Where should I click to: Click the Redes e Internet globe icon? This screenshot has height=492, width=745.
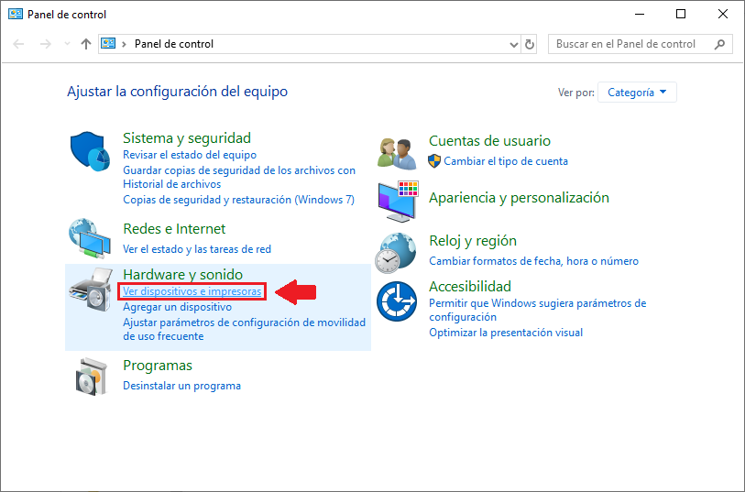pyautogui.click(x=90, y=238)
